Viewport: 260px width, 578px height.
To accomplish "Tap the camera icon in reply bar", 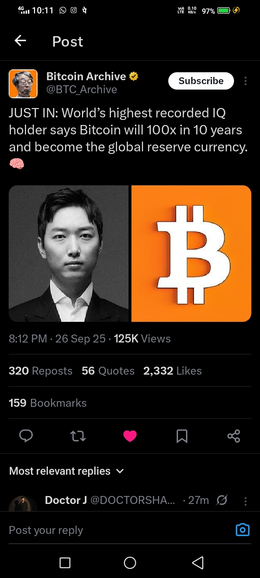I will [243, 530].
